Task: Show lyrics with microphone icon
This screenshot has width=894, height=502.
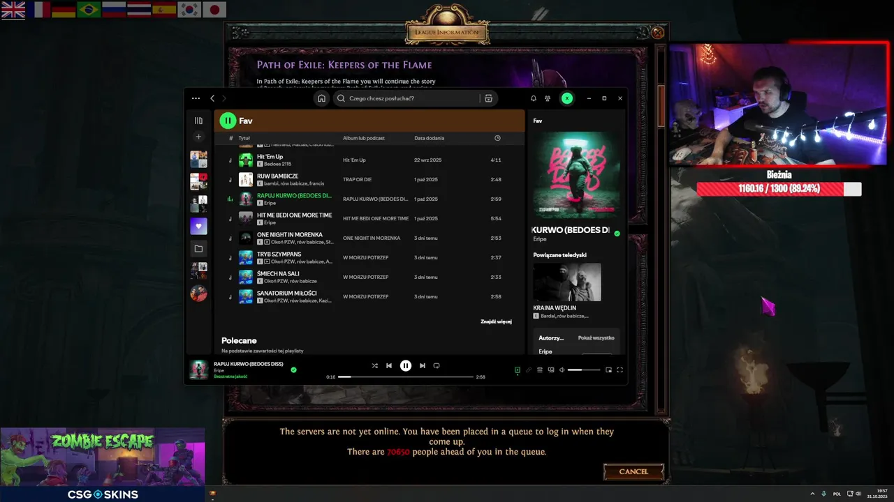Action: (x=529, y=370)
